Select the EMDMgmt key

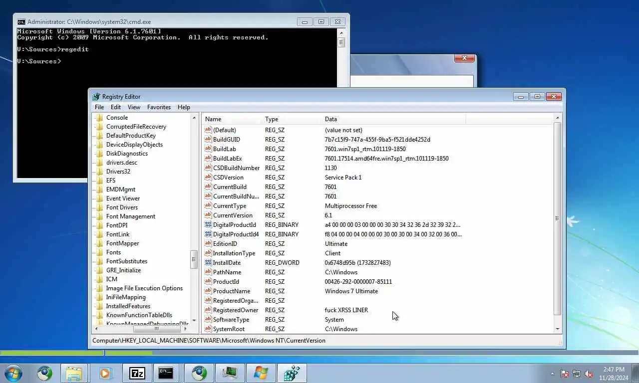pyautogui.click(x=121, y=190)
